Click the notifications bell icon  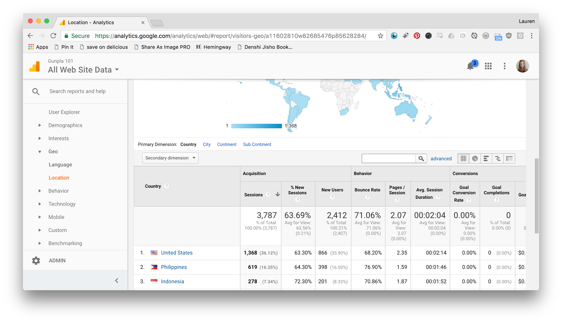tap(470, 66)
